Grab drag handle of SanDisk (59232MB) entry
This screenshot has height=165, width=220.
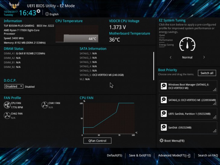click(215, 131)
